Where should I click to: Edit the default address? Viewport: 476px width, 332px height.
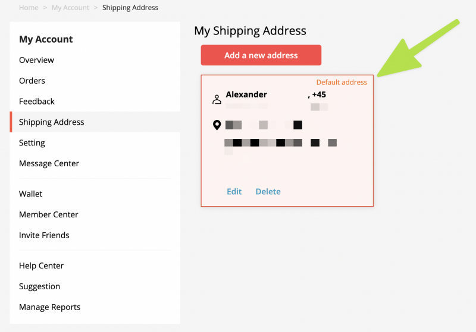(234, 191)
